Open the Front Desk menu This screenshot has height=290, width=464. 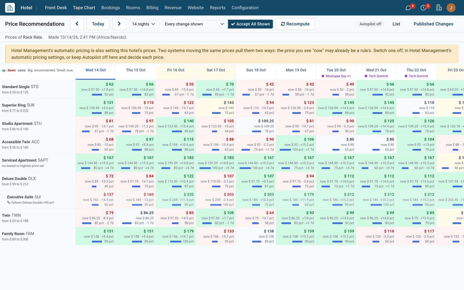[x=56, y=8]
